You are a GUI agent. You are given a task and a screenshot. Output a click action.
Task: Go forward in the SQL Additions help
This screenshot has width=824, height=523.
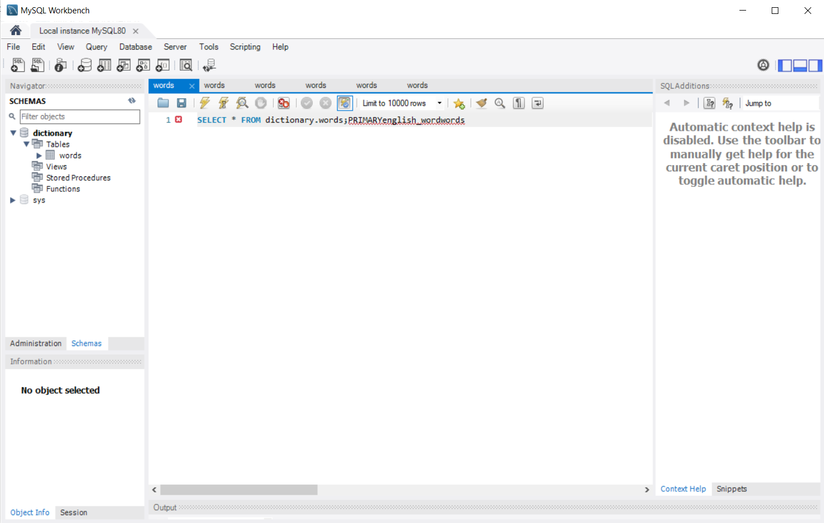pyautogui.click(x=686, y=103)
